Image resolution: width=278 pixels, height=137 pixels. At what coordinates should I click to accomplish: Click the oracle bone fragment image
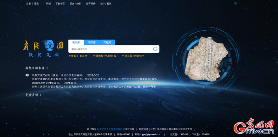pyautogui.click(x=206, y=59)
